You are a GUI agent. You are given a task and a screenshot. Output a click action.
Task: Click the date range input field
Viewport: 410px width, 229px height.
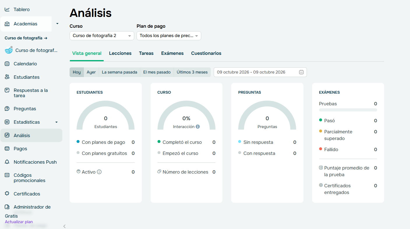(x=260, y=72)
